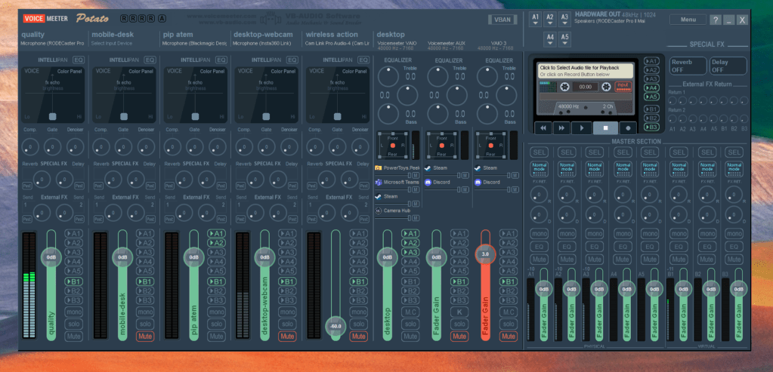
Task: Change the A1 master bus Normal mode
Action: [x=540, y=169]
